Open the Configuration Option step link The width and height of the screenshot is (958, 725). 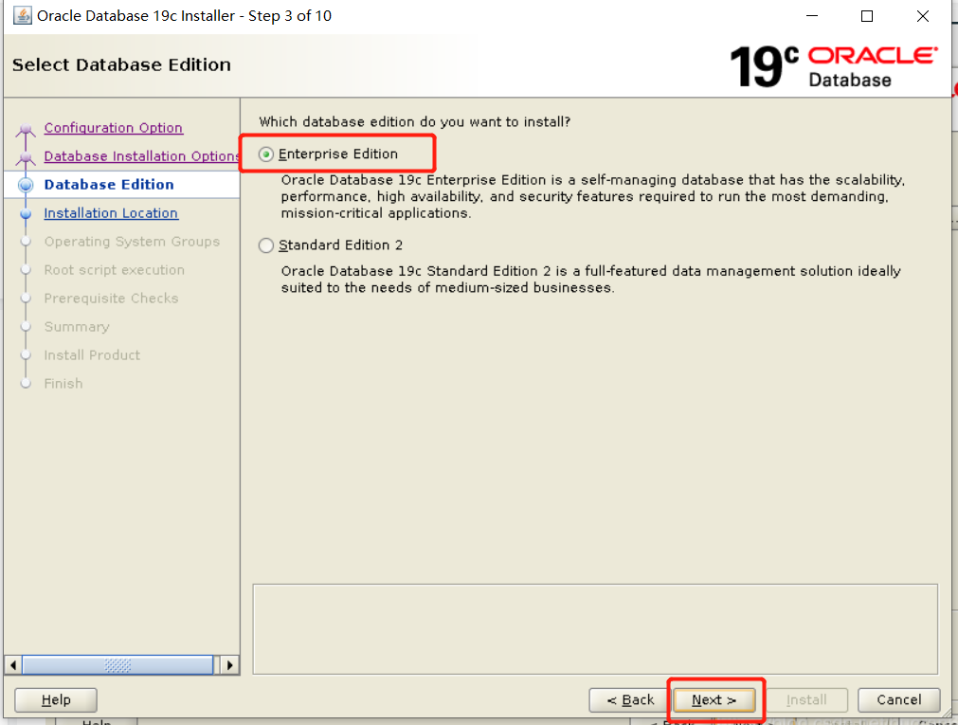(113, 128)
